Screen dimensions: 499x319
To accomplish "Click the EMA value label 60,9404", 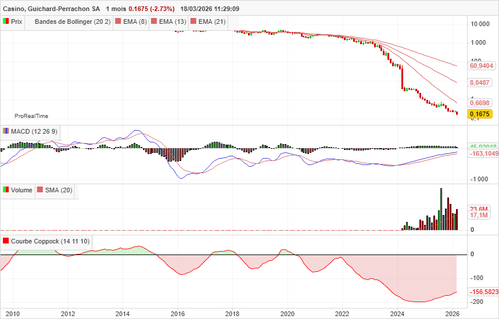I will pos(482,66).
